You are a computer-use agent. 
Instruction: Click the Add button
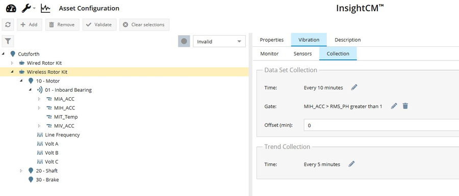tap(29, 25)
